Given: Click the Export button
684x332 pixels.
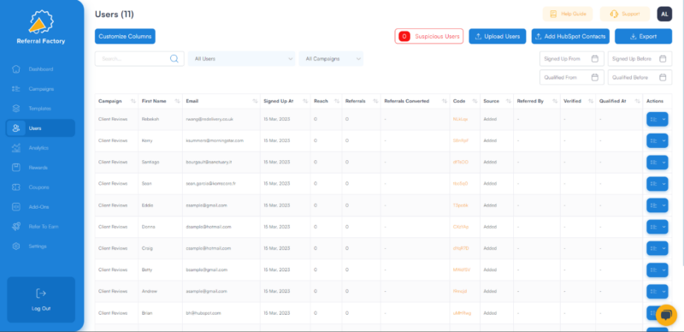Looking at the screenshot, I should tap(643, 36).
